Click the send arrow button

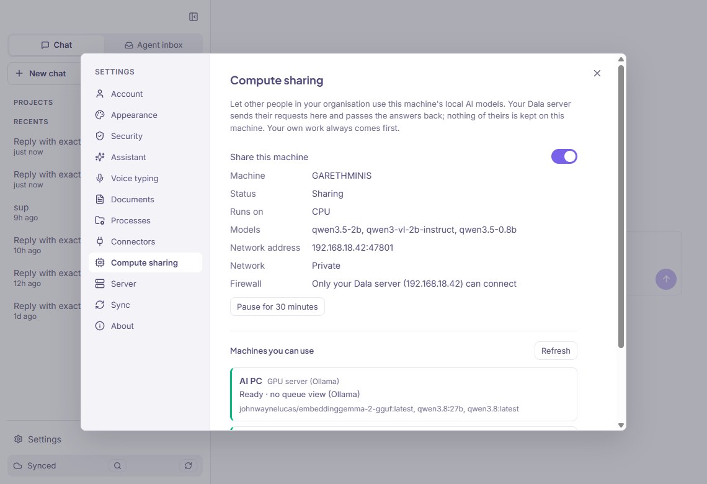[665, 279]
